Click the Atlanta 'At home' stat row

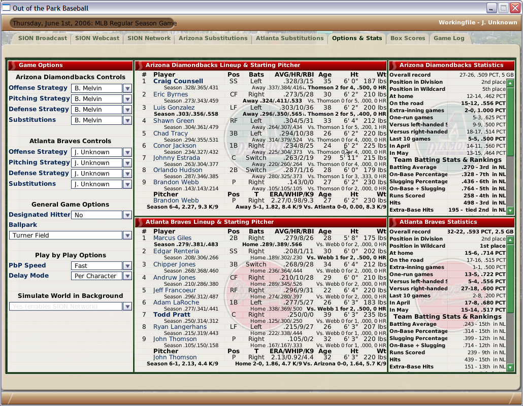tap(448, 253)
